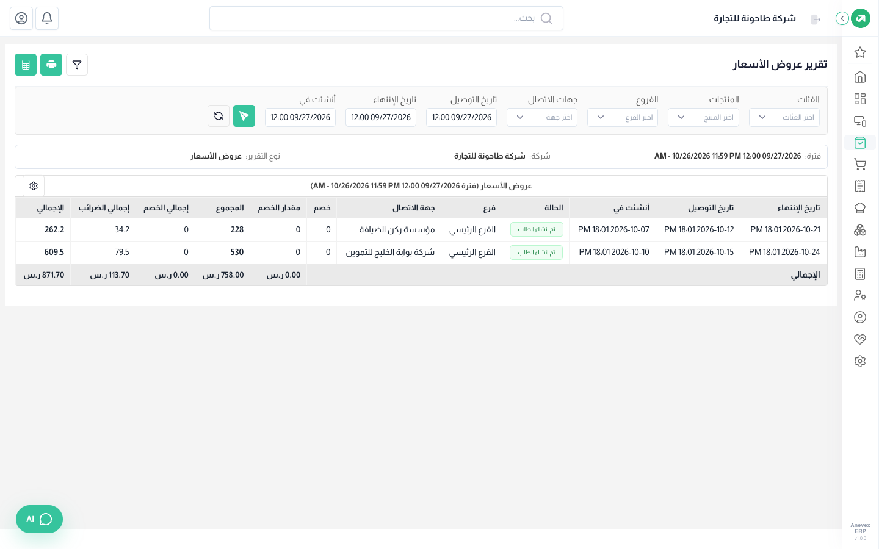Open the factory manufacturing icon
The width and height of the screenshot is (879, 549).
(860, 252)
